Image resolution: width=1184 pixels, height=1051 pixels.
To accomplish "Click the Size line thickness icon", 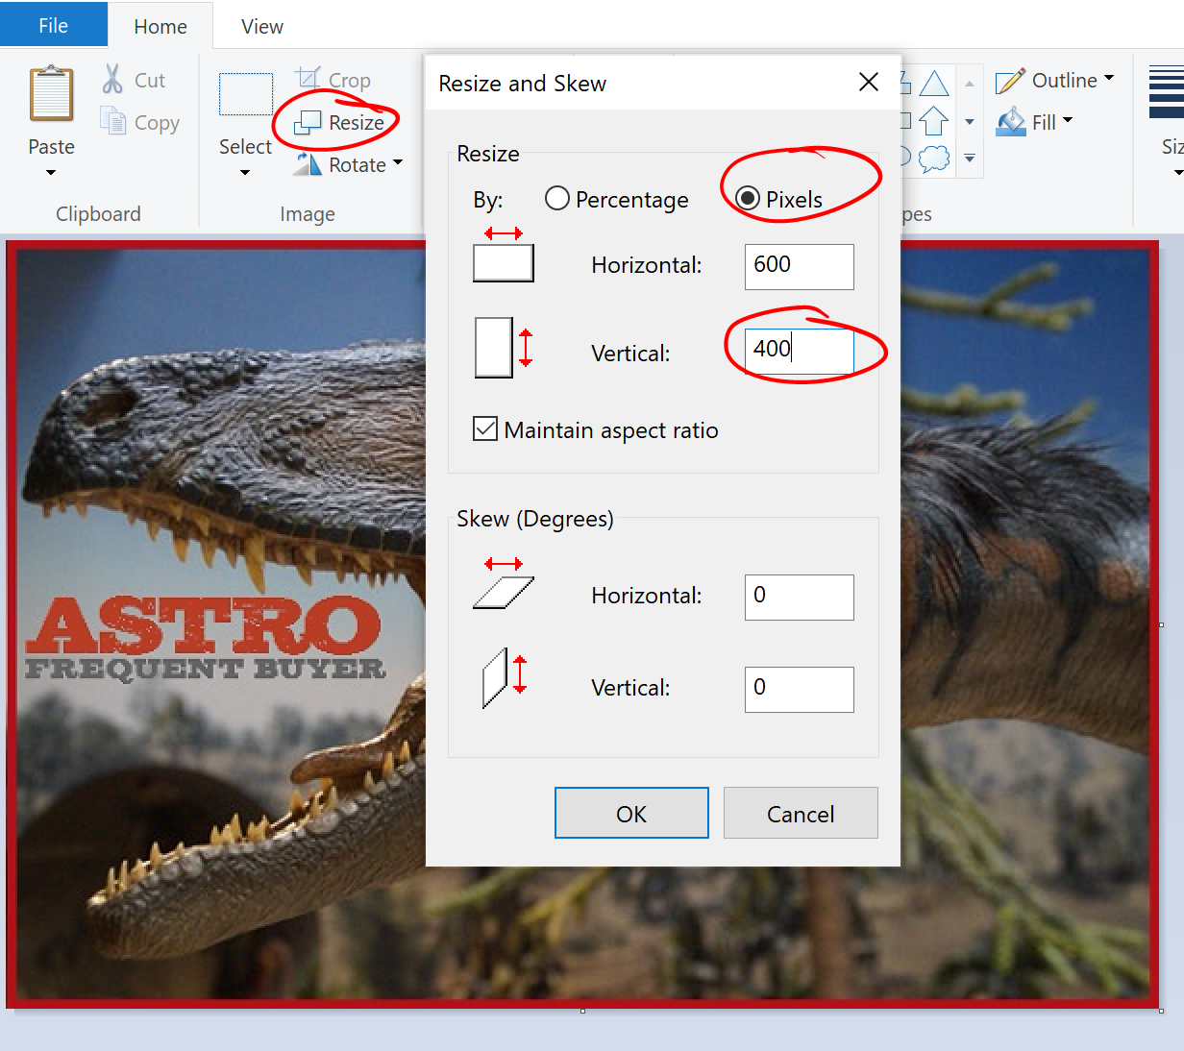I will [x=1167, y=92].
